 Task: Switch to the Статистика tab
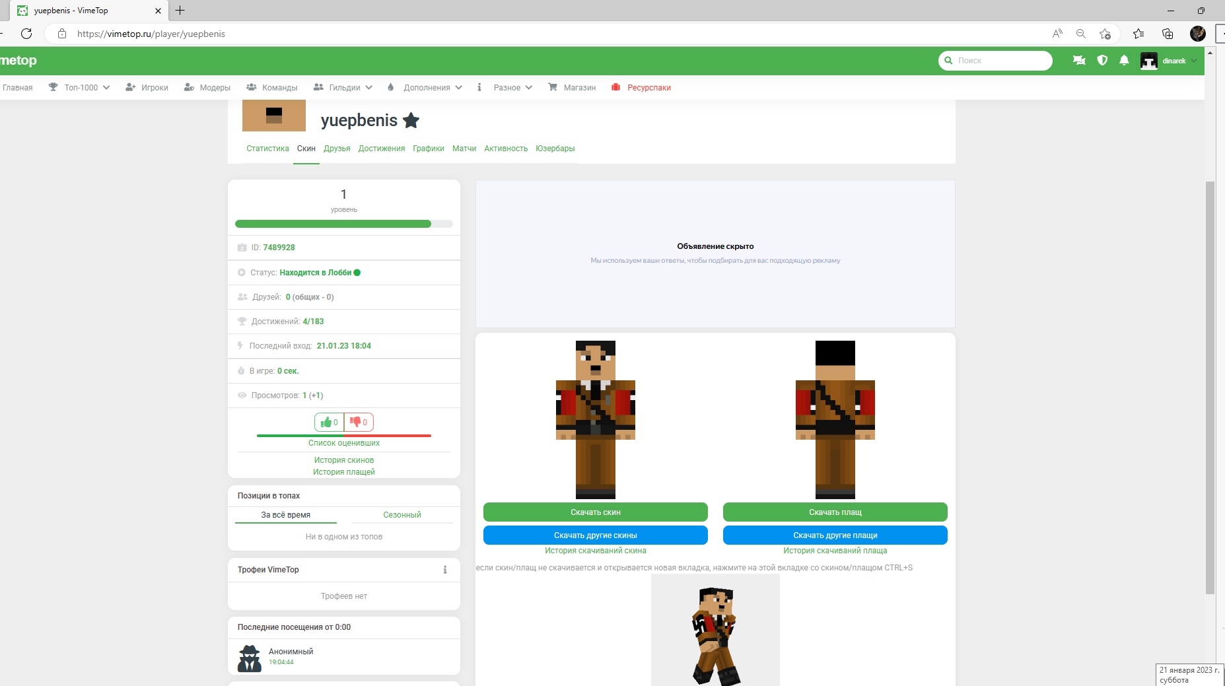tap(267, 149)
